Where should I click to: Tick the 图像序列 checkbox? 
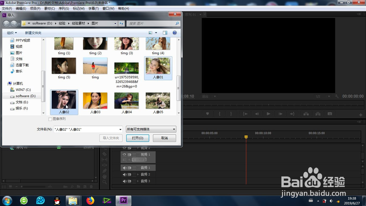50,119
